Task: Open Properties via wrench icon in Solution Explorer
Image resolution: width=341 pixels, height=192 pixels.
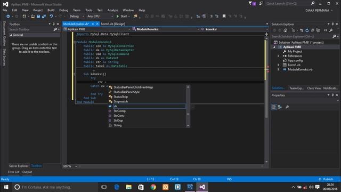Action: (331, 30)
